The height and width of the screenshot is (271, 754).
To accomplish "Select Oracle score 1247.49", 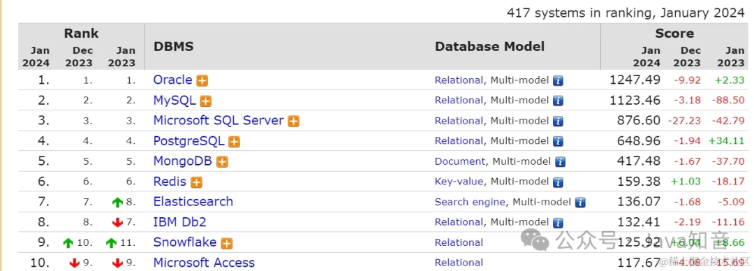I will pos(635,80).
